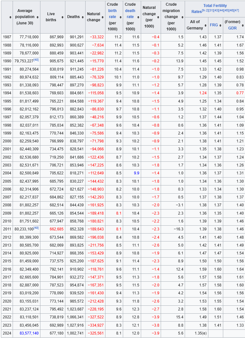Select the red 662,685 live births value
Screen dimensions: 245x338
(57, 229)
